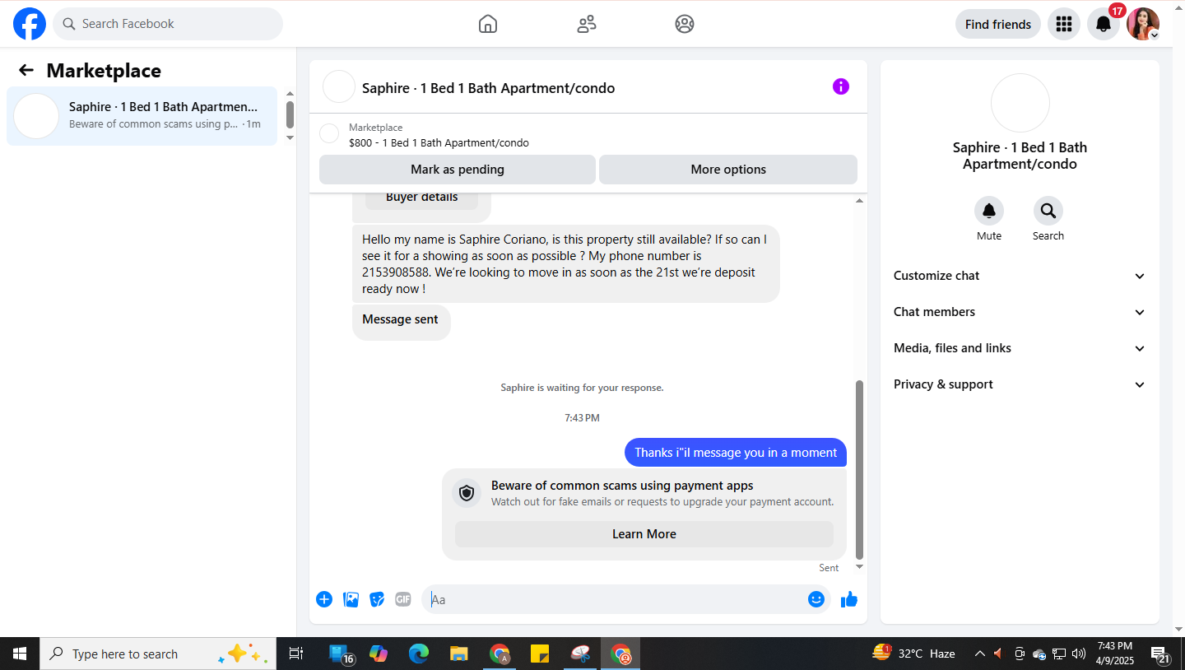Open File Explorer from the taskbar
1185x670 pixels.
(459, 654)
